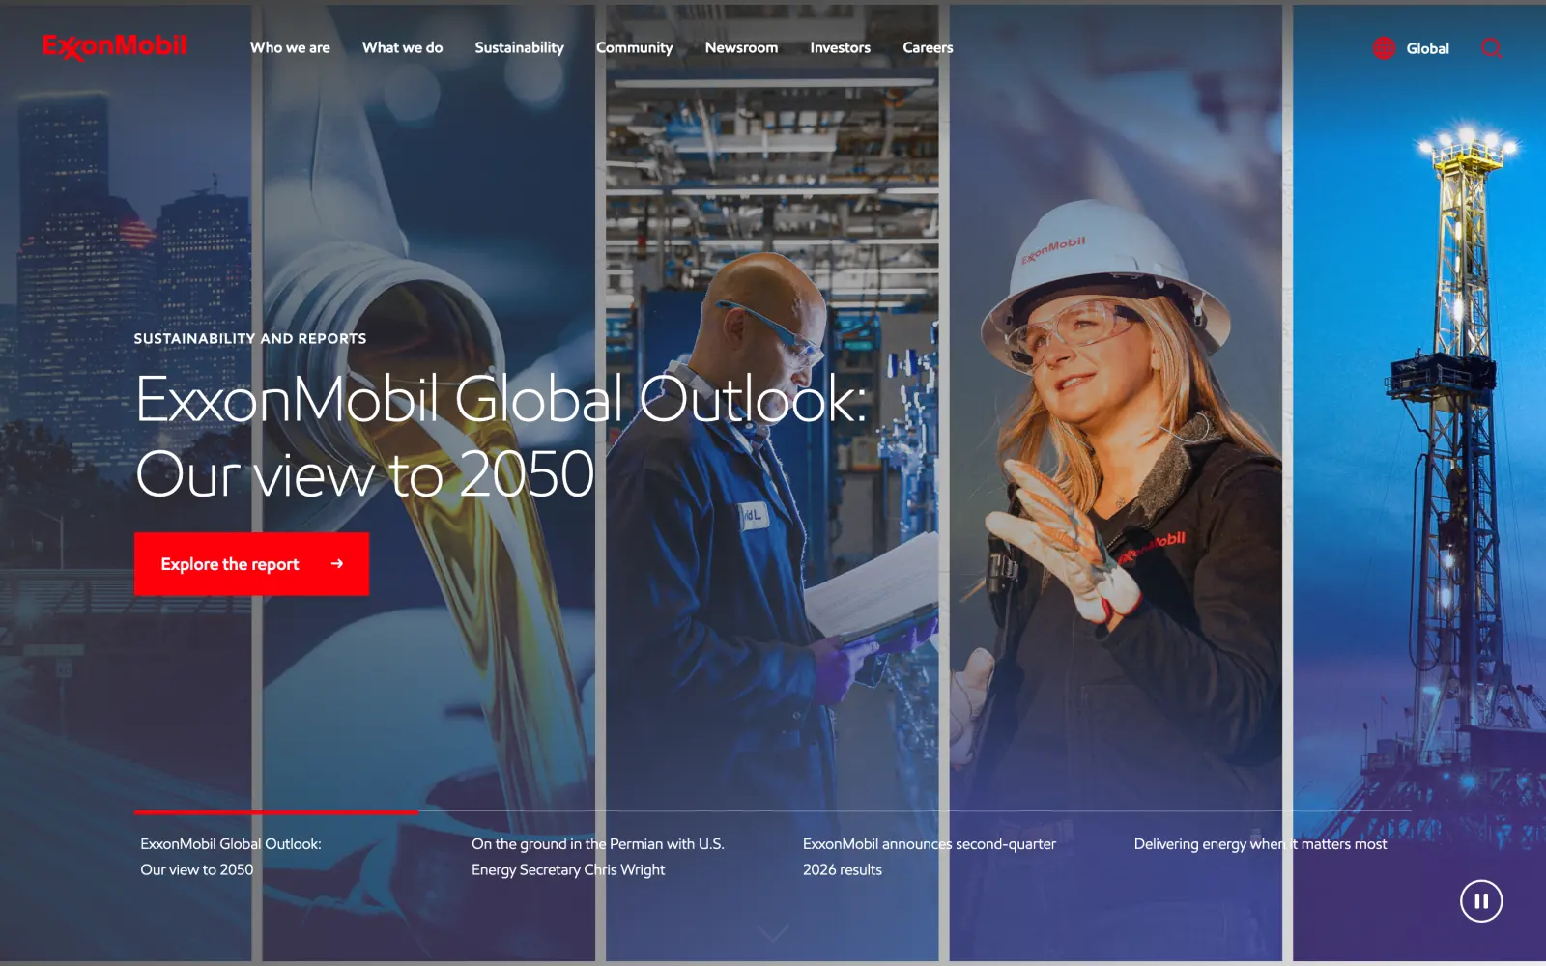Open the search magnifier icon
Image resolution: width=1546 pixels, height=966 pixels.
1491,48
